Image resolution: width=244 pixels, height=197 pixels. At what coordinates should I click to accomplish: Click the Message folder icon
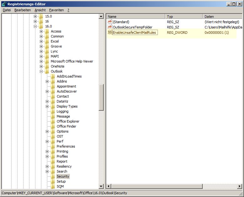(x=53, y=116)
